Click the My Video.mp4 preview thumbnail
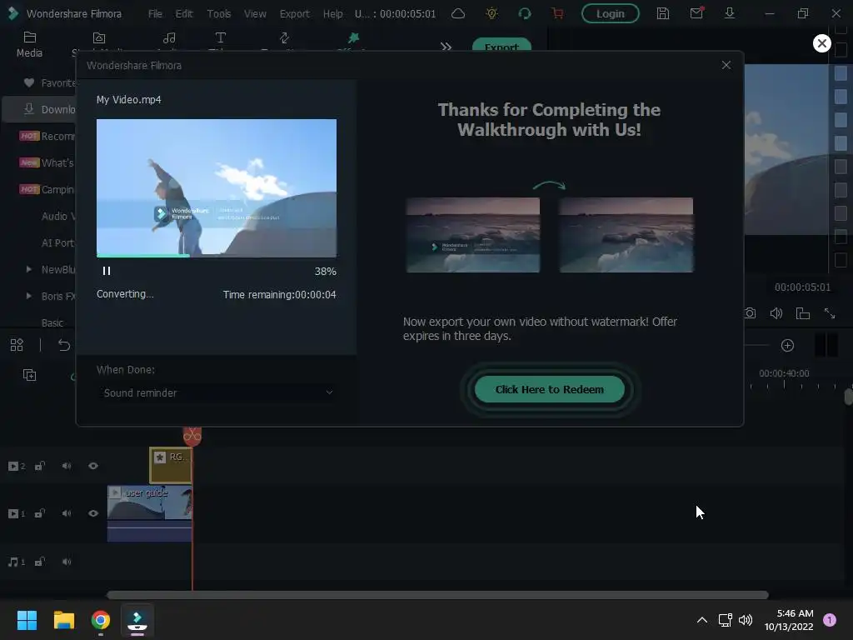 tap(217, 187)
